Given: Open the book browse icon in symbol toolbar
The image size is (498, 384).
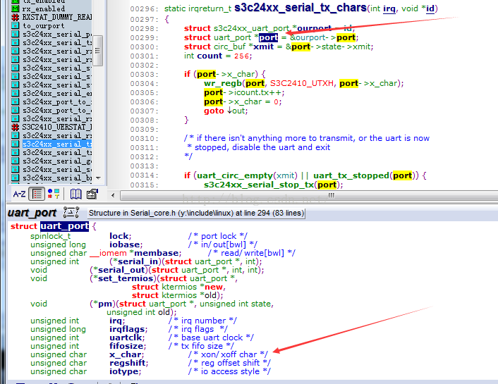Looking at the screenshot, I should [75, 194].
